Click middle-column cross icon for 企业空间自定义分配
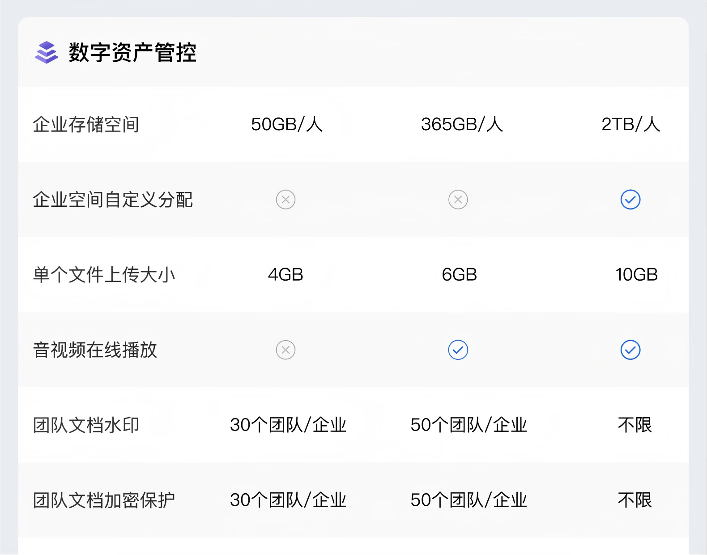 coord(458,200)
